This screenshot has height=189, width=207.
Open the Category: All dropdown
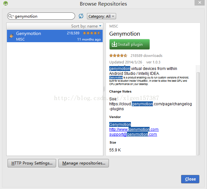[101, 16]
